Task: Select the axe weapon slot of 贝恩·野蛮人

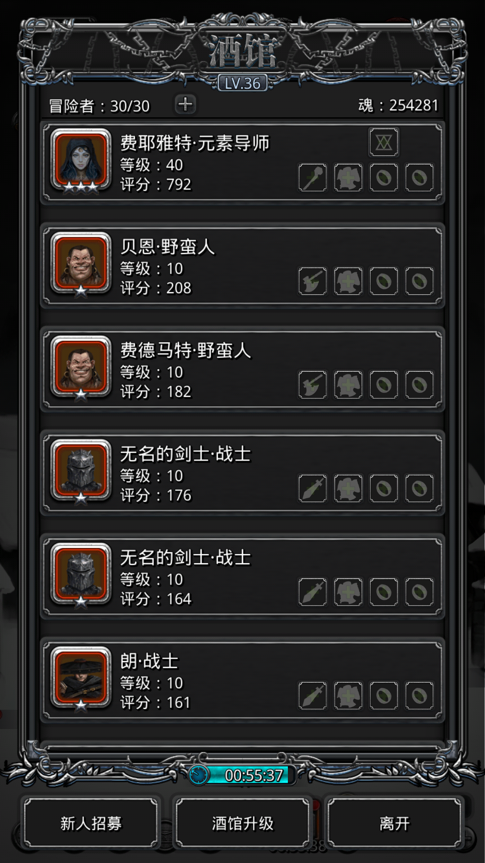Action: (x=313, y=281)
